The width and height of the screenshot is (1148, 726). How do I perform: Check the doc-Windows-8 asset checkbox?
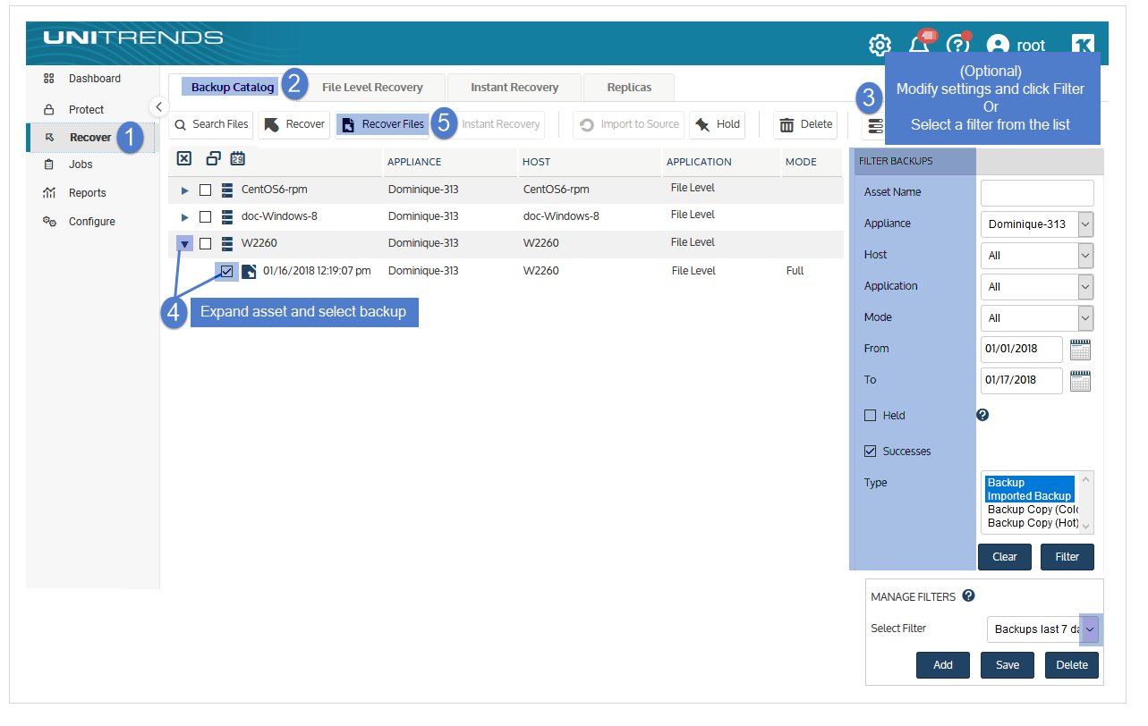206,217
